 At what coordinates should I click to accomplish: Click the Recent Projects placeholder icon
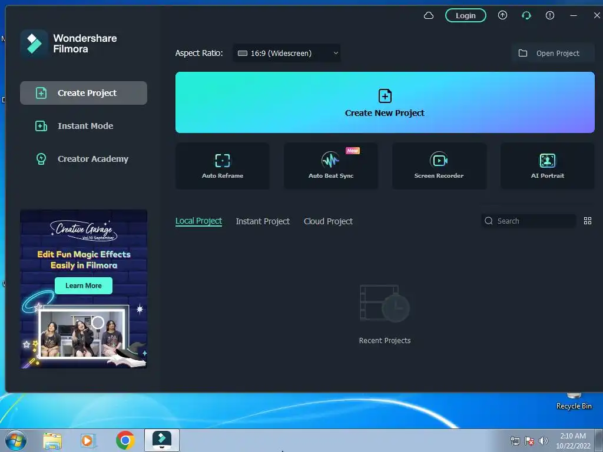coord(385,303)
